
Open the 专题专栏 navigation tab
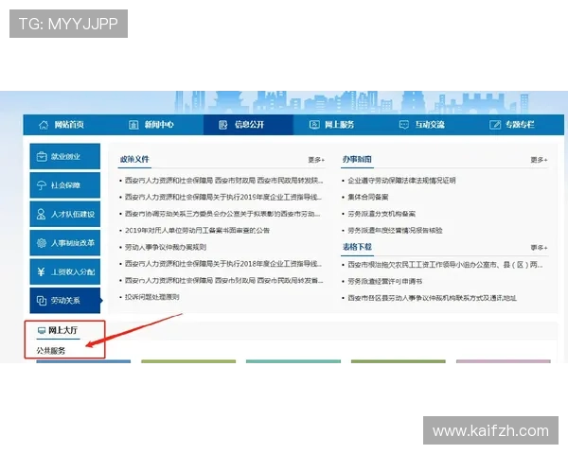coord(520,125)
